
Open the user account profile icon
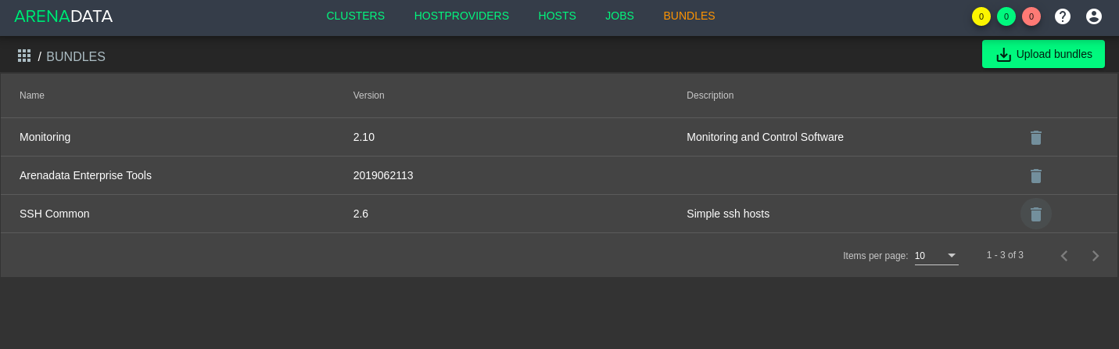pos(1094,16)
